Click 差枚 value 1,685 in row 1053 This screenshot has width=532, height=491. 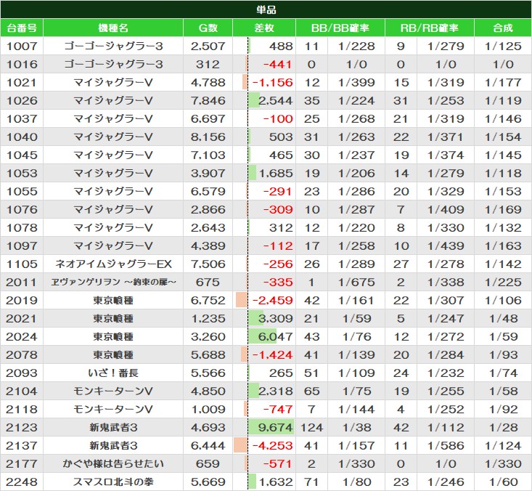click(x=276, y=173)
